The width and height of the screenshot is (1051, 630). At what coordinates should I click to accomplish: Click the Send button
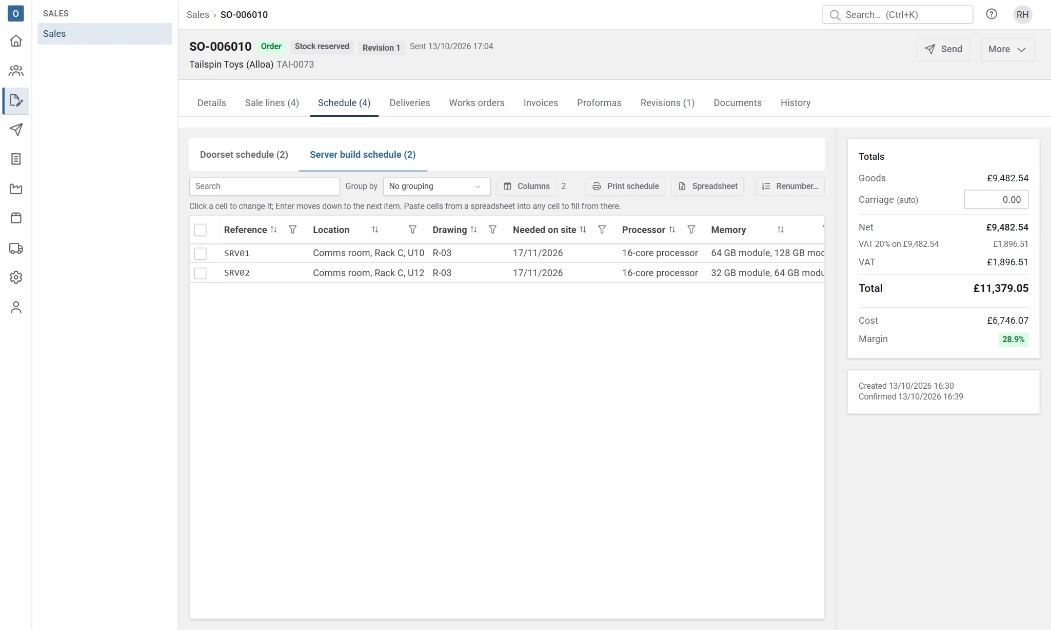pyautogui.click(x=943, y=49)
